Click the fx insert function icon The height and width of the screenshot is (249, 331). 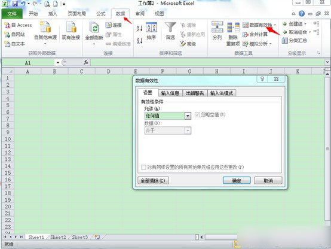(x=85, y=62)
